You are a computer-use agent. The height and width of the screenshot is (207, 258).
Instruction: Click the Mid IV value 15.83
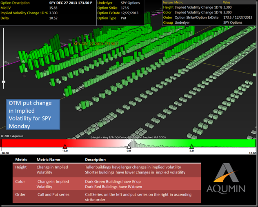pos(53,8)
